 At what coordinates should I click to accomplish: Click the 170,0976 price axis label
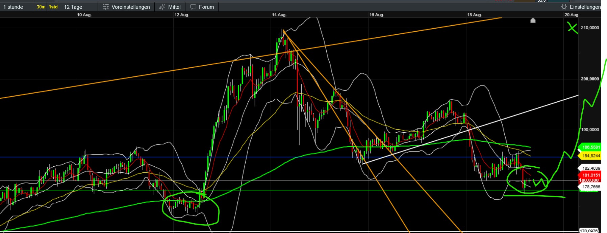click(589, 231)
